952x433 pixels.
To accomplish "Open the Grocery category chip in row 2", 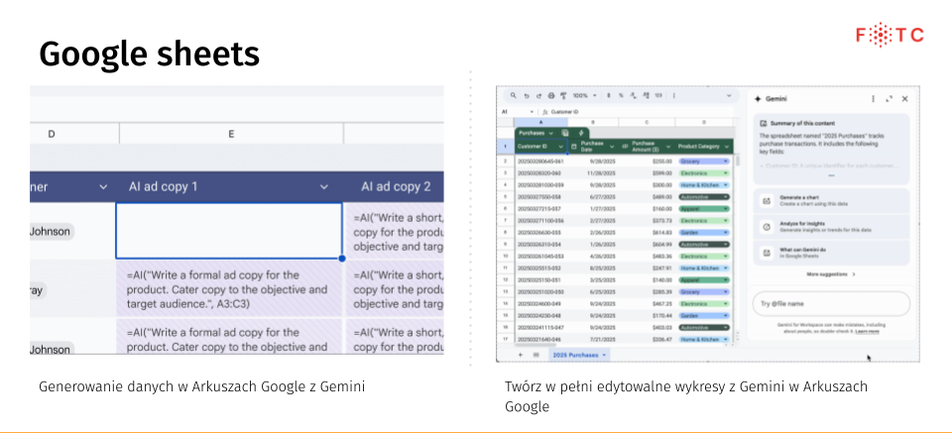I will tap(704, 162).
